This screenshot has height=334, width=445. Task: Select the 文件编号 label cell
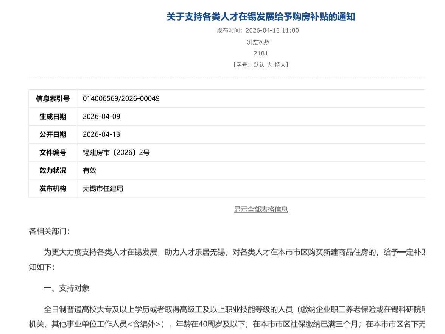[x=53, y=153]
